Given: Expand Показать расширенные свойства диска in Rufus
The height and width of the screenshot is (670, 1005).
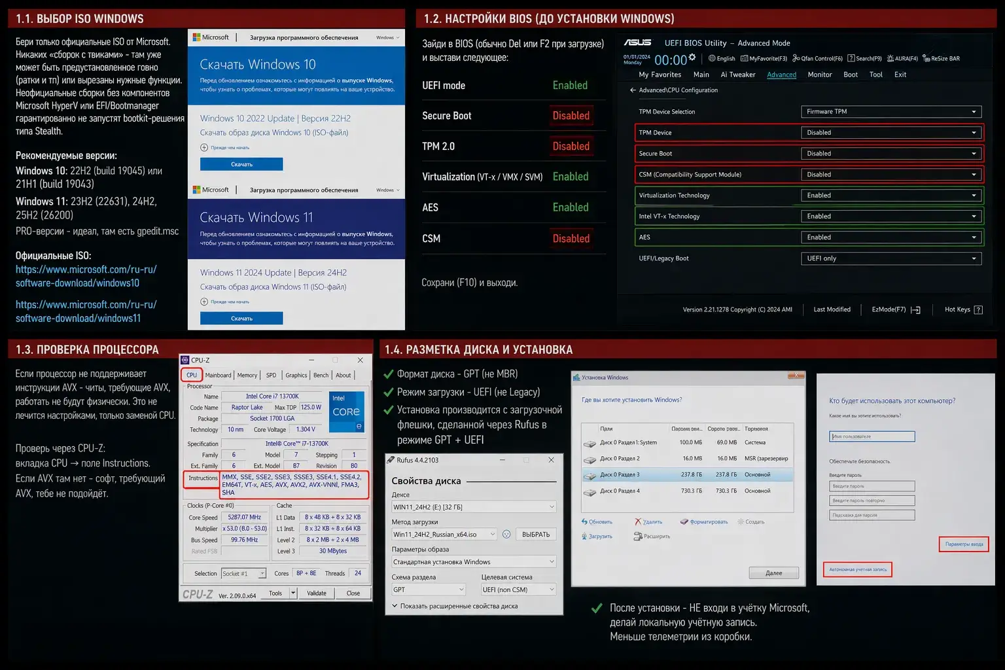Looking at the screenshot, I should click(x=395, y=606).
